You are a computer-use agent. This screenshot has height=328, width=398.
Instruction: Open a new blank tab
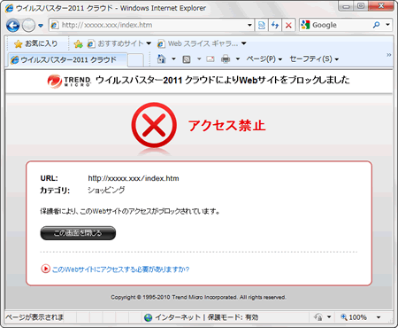tap(136, 60)
